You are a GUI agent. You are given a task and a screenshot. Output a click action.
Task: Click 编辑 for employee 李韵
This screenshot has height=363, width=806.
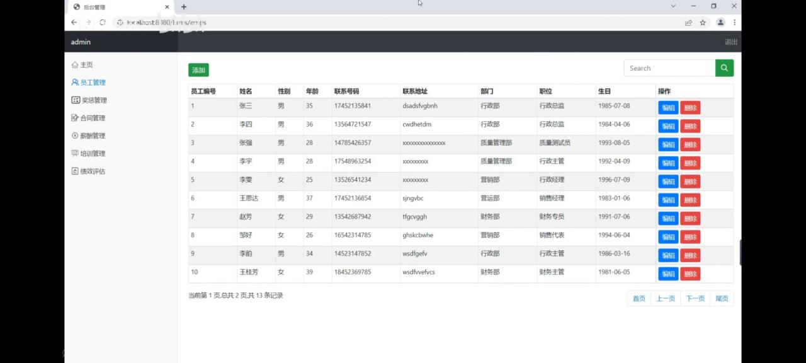pos(668,255)
